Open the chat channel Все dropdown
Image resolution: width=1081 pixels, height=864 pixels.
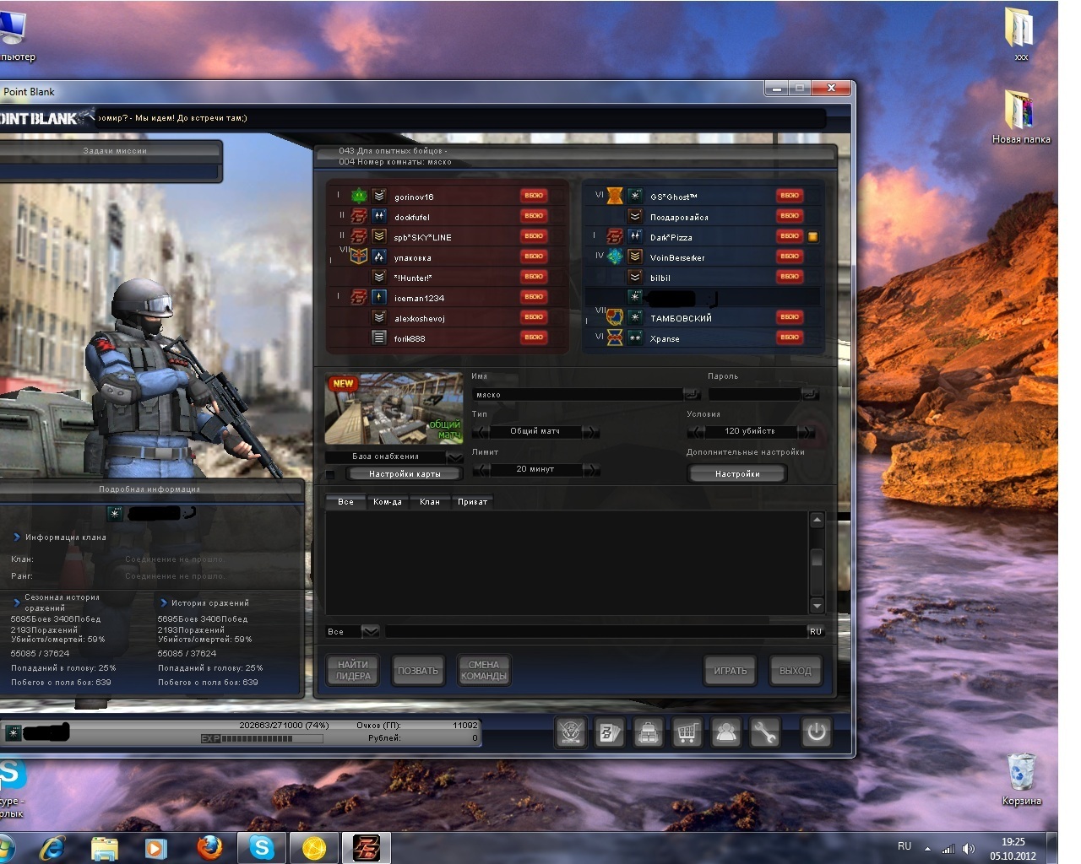(370, 631)
